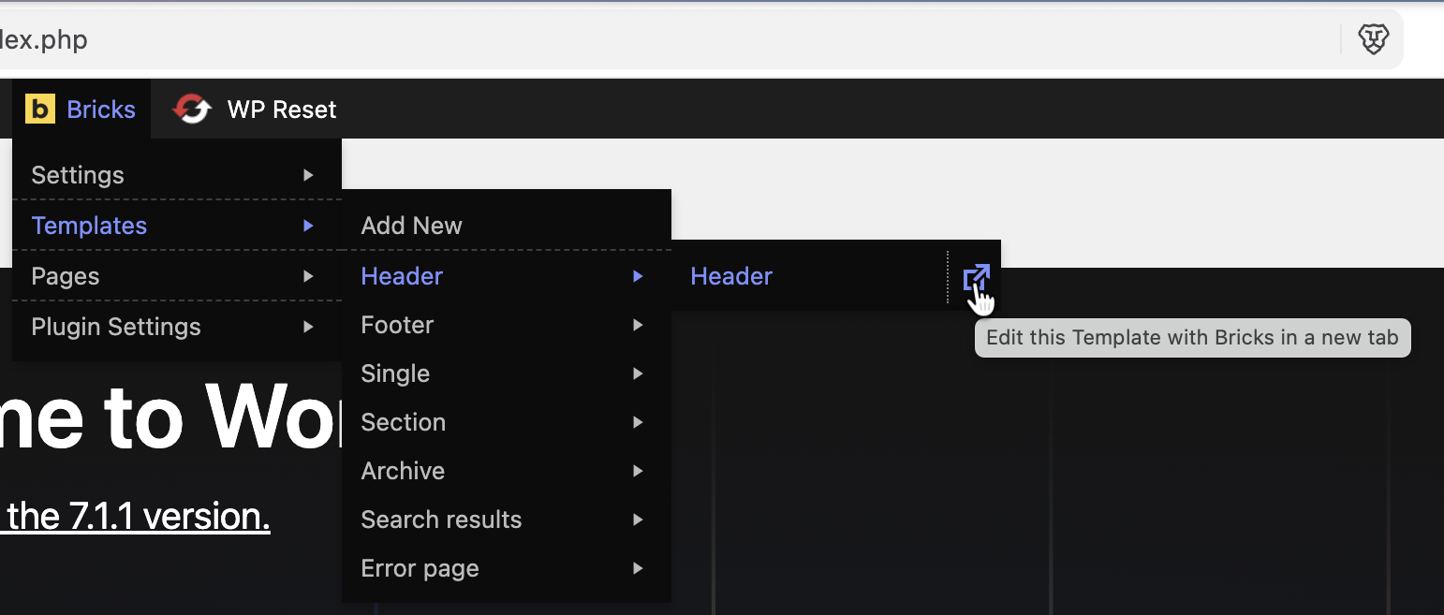This screenshot has height=615, width=1444.
Task: Open the WP Reset admin bar menu
Action: tap(255, 110)
